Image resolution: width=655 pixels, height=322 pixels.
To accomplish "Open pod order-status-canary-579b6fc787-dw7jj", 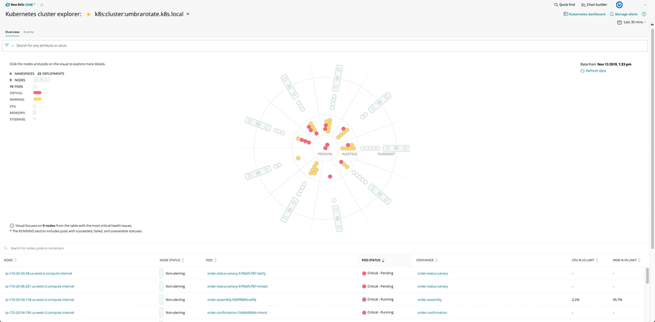I will (x=236, y=273).
